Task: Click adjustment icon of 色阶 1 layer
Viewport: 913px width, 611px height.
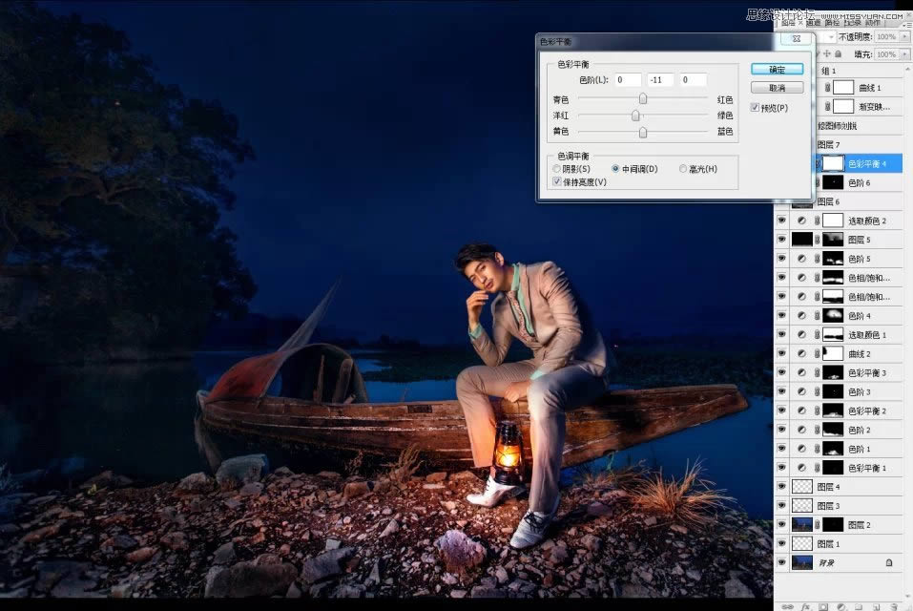Action: (801, 449)
